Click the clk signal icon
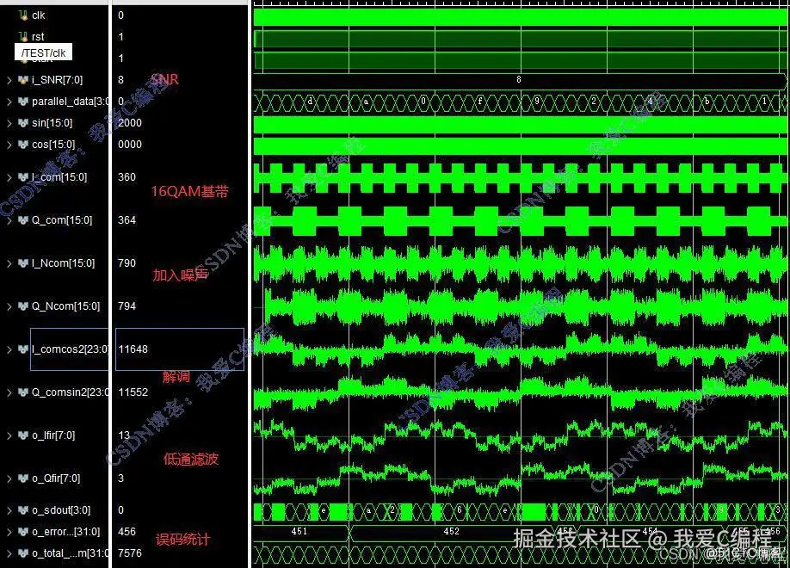The image size is (790, 568). click(x=23, y=15)
